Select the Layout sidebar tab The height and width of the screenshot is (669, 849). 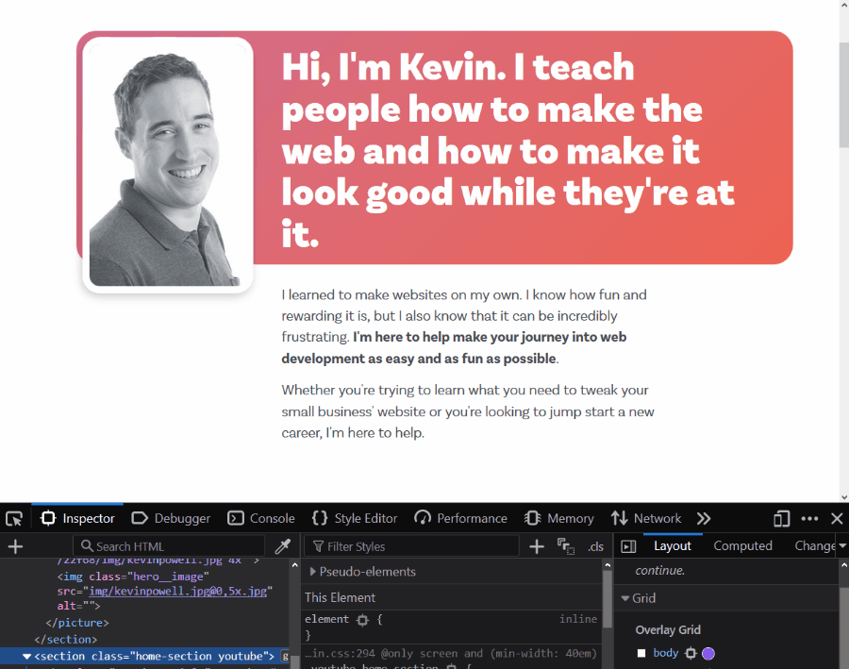pyautogui.click(x=673, y=546)
